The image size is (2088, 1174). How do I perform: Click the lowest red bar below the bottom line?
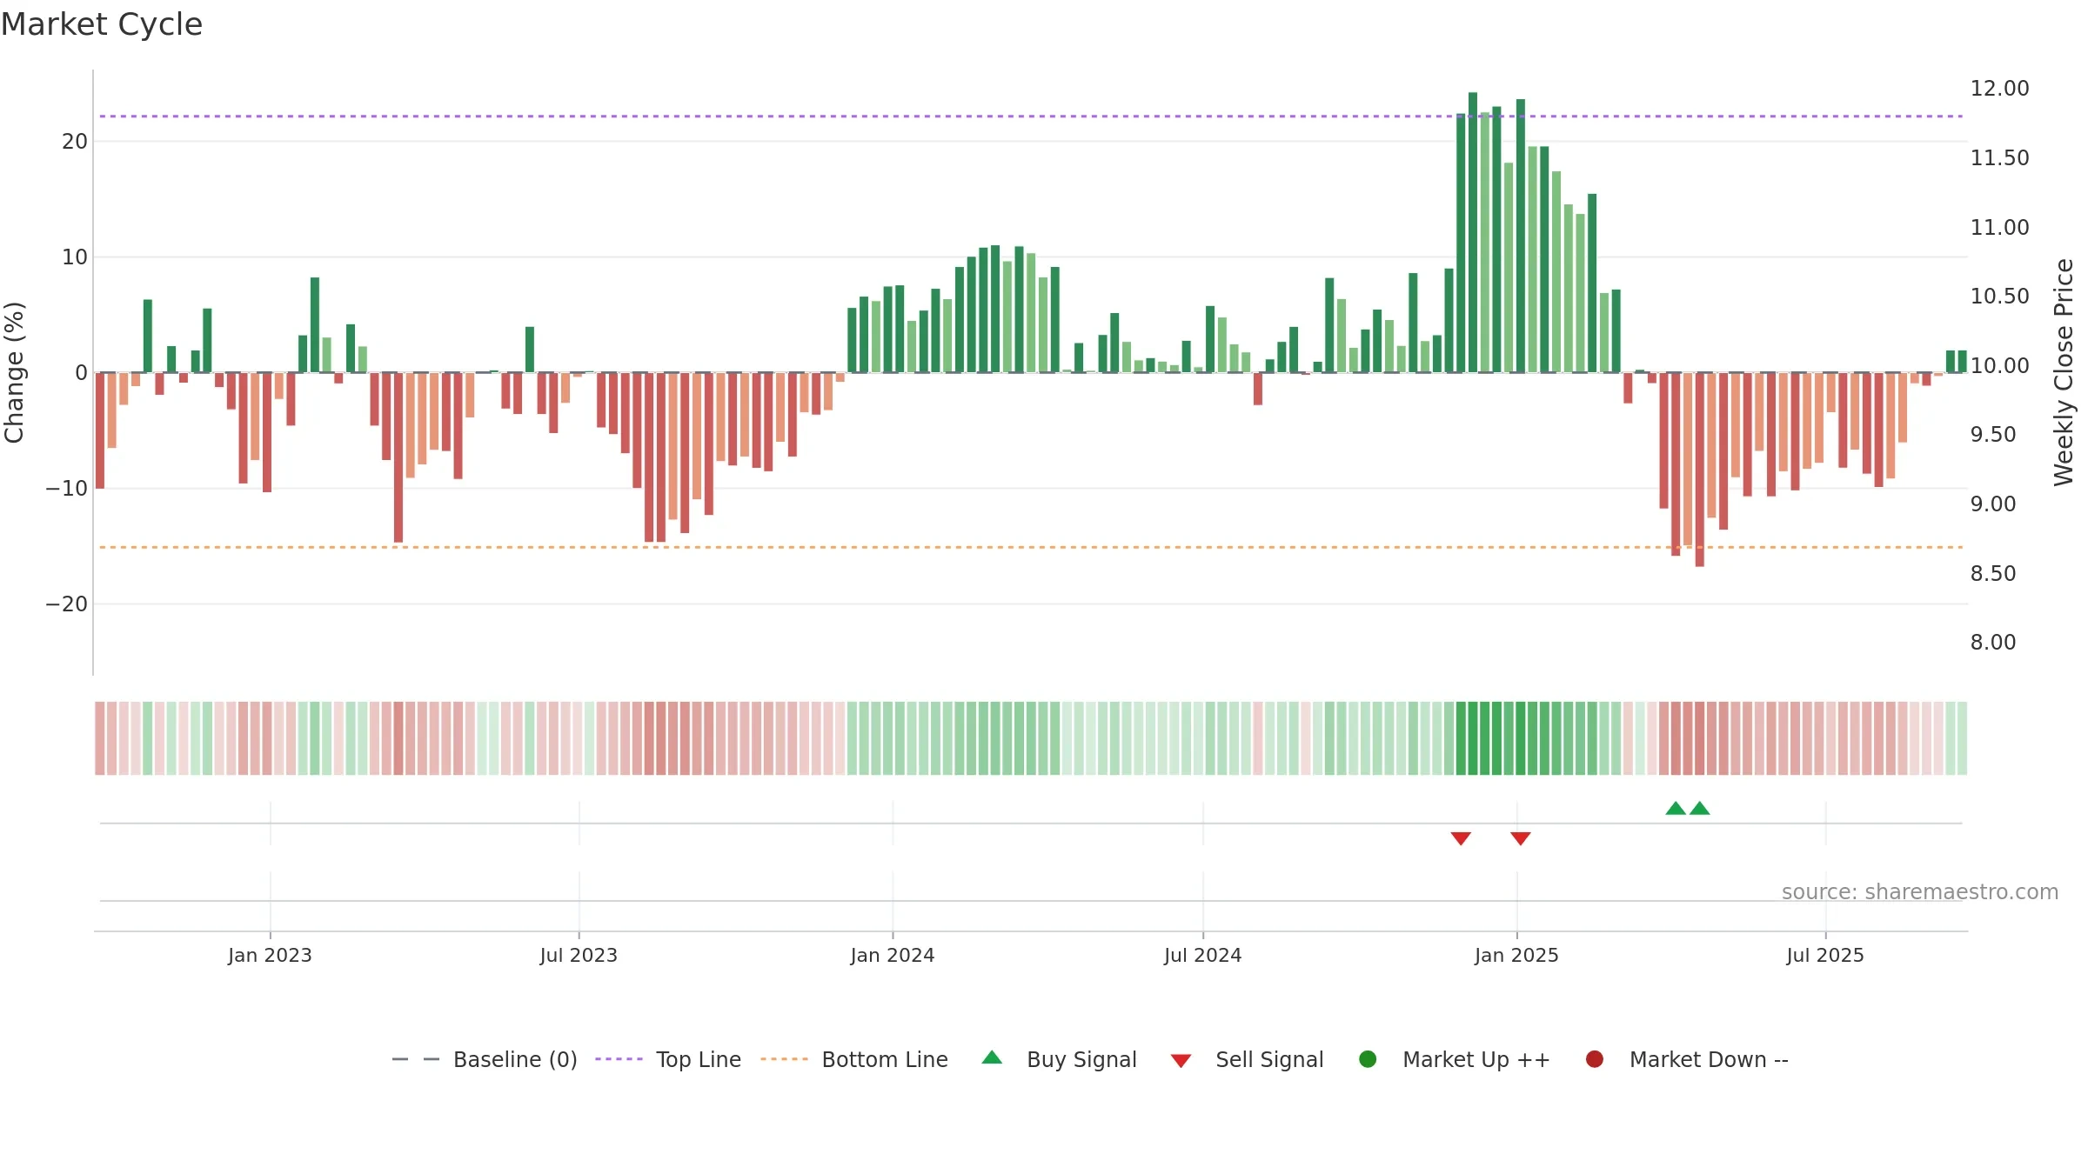1700,470
